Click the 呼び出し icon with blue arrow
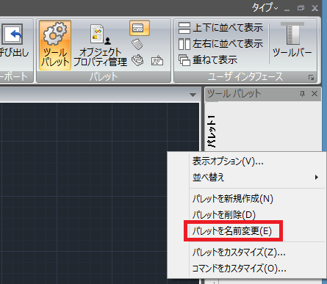Screen dimensions: 327x284 [x=12, y=34]
